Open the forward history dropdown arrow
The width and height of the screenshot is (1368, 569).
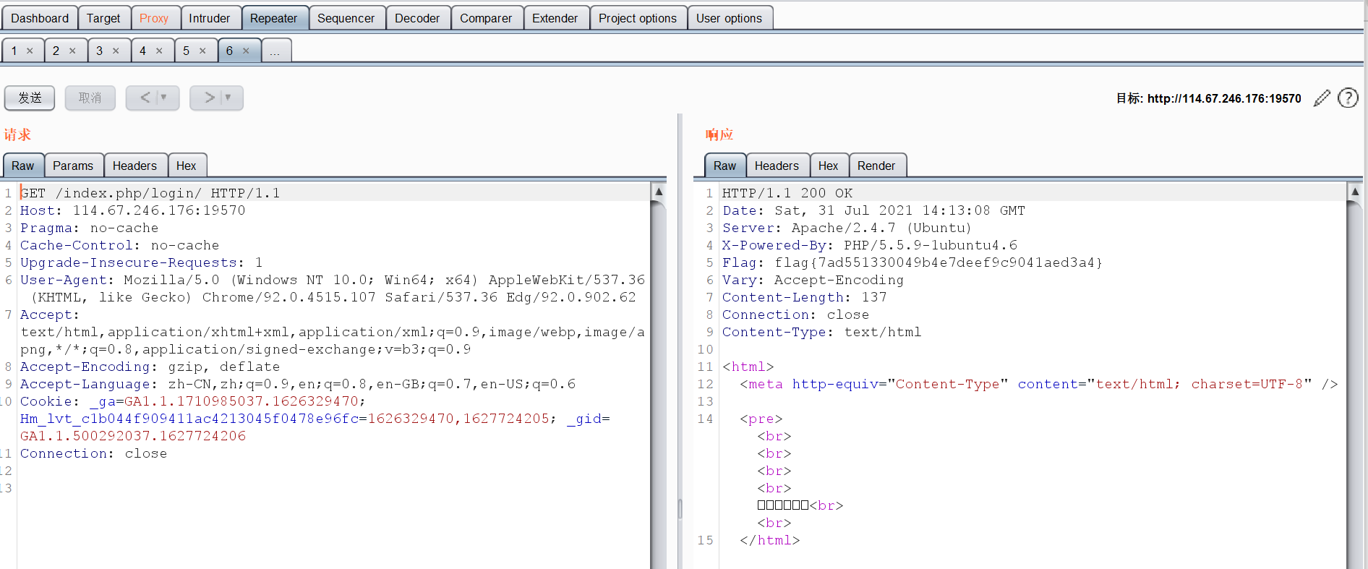[228, 98]
